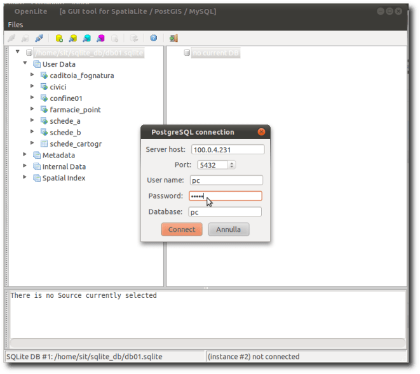Click the blue database connect plug icon
The width and height of the screenshot is (420, 374).
click(x=39, y=38)
